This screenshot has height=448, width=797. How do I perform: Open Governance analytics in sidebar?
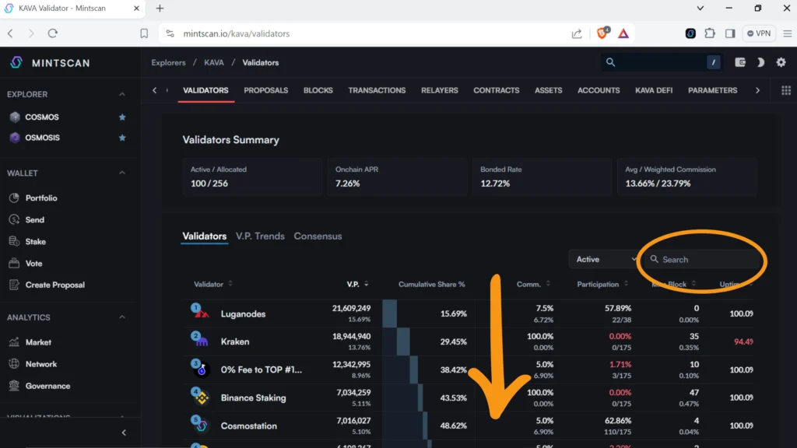coord(47,386)
